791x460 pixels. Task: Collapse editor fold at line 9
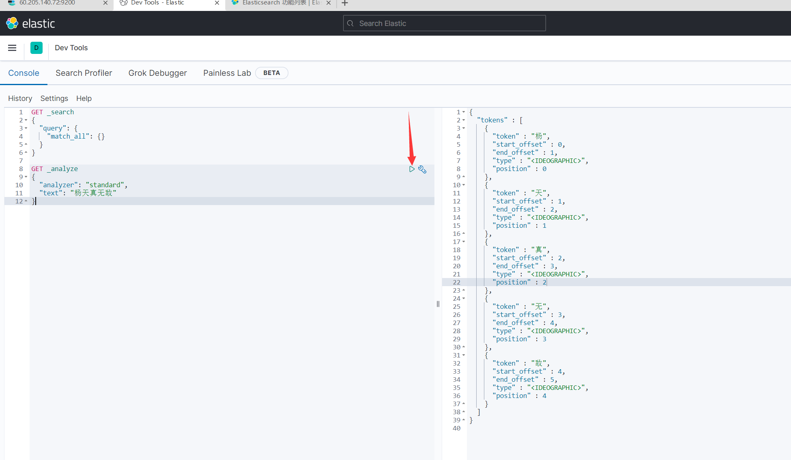[x=26, y=177]
